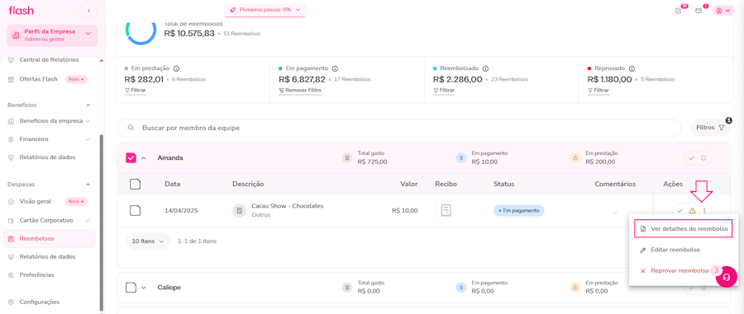This screenshot has width=744, height=314.
Task: Select Reembolsos in sidebar
Action: point(49,238)
